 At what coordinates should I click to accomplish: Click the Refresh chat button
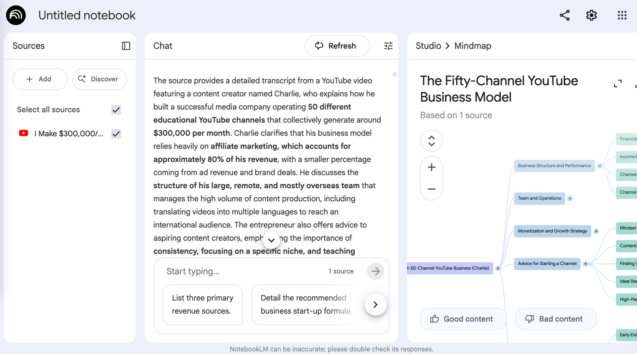(337, 46)
